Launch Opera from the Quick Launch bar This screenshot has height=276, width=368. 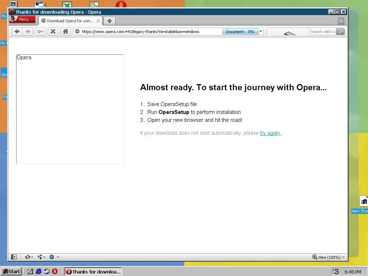pyautogui.click(x=55, y=272)
